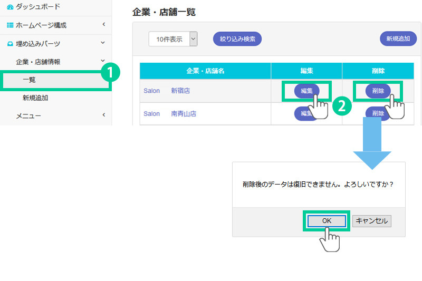
Task: Click the dashboard gauge icon in the sidebar
Action: pyautogui.click(x=10, y=7)
